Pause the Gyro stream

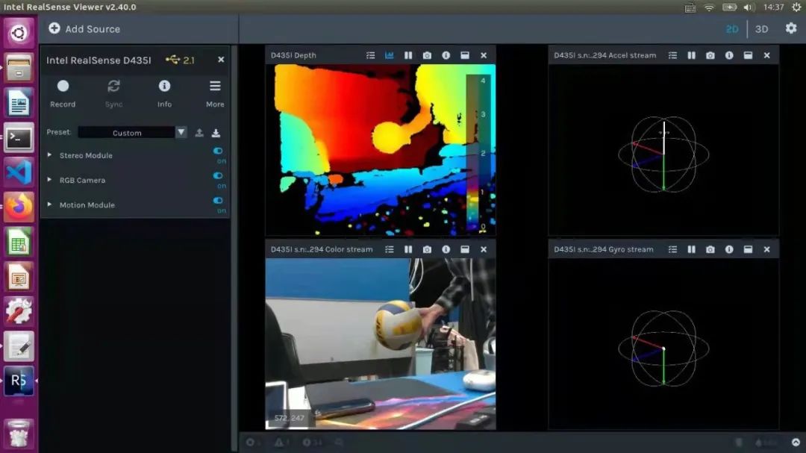point(691,249)
